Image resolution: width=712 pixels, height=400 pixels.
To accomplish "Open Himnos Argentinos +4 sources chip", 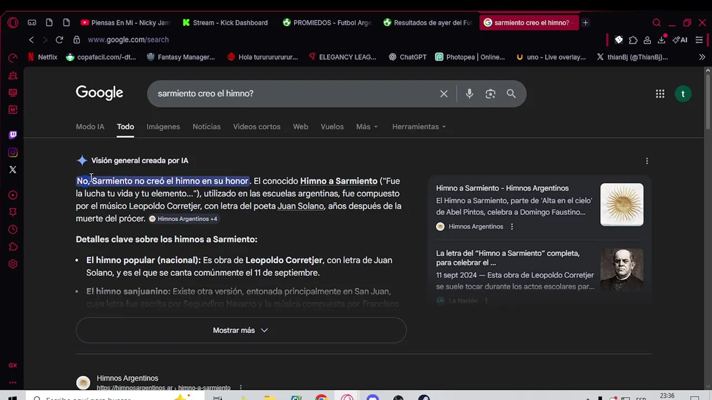I will coord(183,219).
